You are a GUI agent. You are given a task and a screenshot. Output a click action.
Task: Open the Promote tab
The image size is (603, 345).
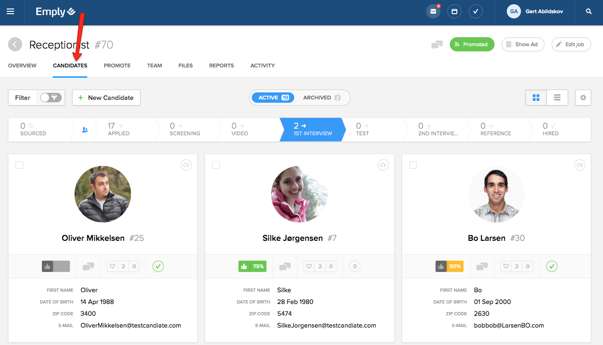coord(117,66)
